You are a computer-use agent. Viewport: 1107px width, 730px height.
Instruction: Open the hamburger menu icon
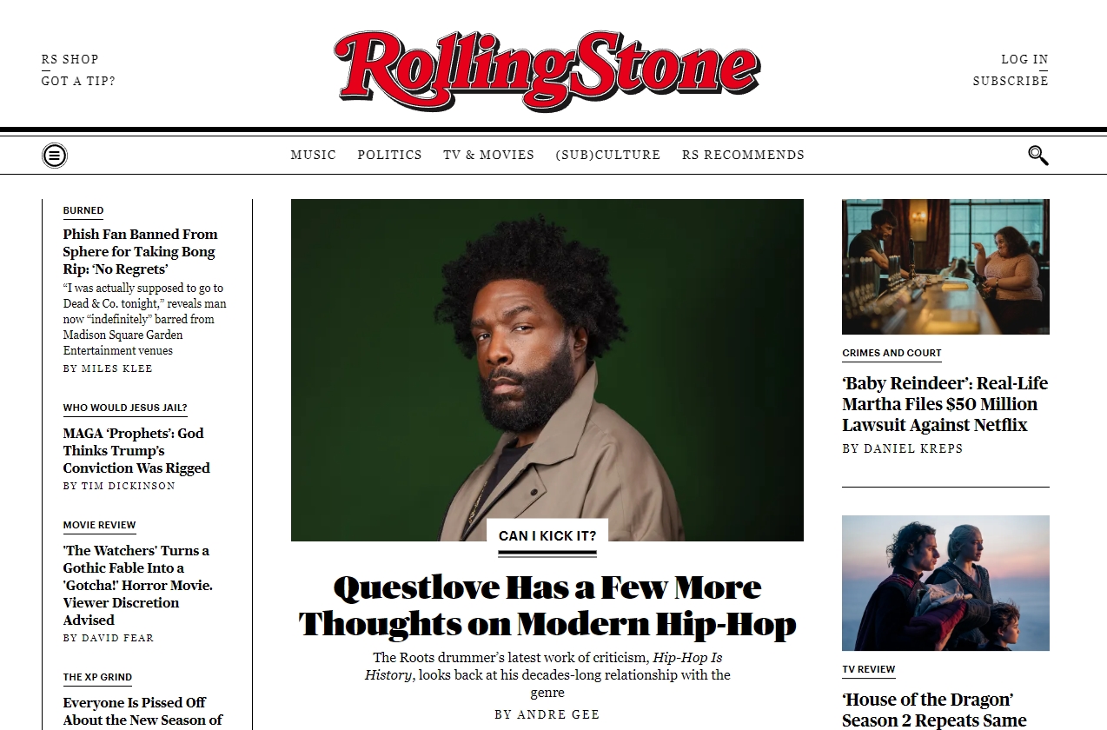(x=55, y=156)
